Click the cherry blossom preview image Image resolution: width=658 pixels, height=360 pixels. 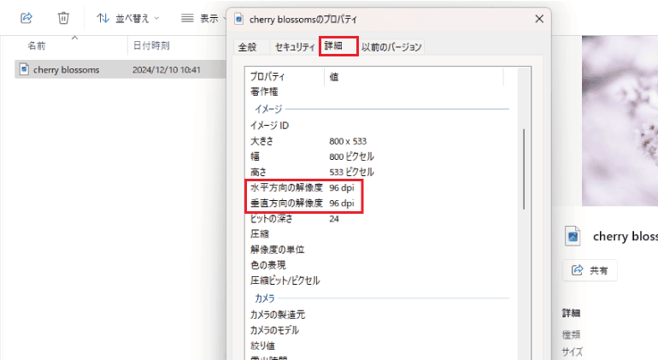click(620, 121)
